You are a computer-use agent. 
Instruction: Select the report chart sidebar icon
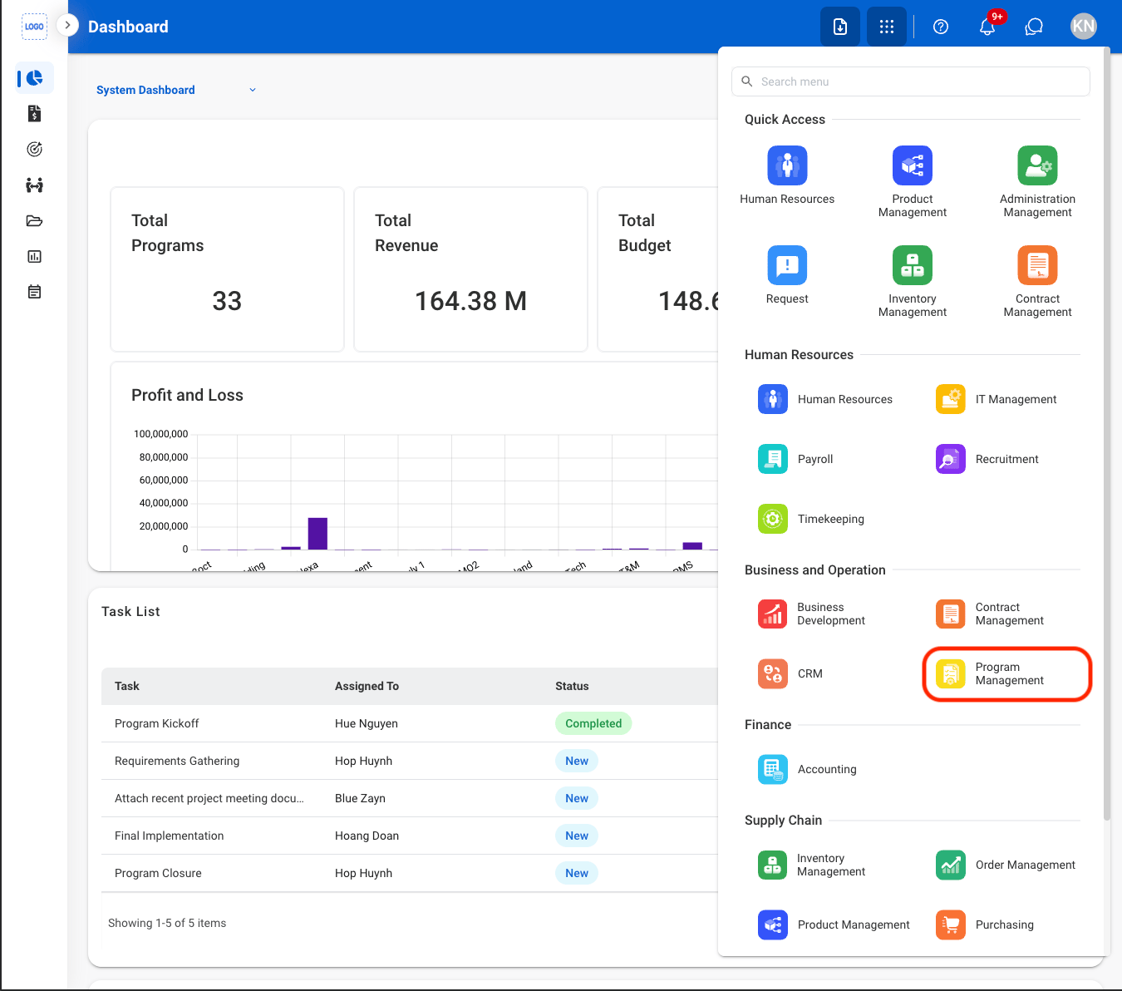pos(34,257)
